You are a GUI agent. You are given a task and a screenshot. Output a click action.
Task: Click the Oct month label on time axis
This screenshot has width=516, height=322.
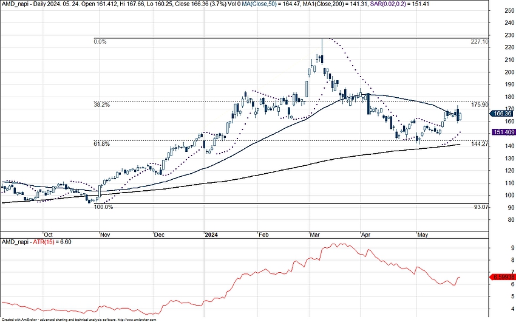pos(48,235)
